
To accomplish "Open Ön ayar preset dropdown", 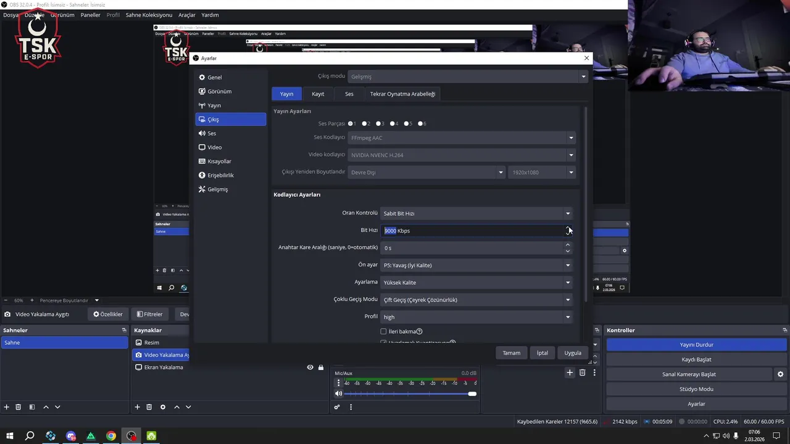I will pyautogui.click(x=476, y=265).
